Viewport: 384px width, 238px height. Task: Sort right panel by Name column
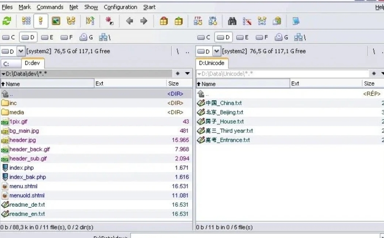tap(243, 84)
